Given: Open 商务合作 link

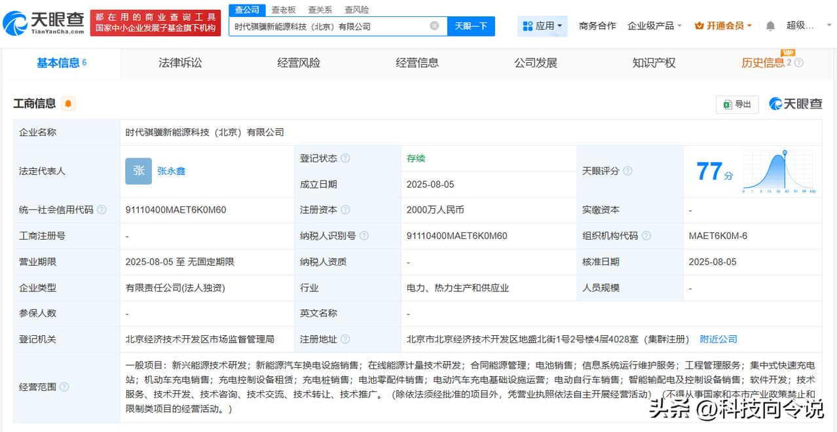Looking at the screenshot, I should click(x=597, y=26).
